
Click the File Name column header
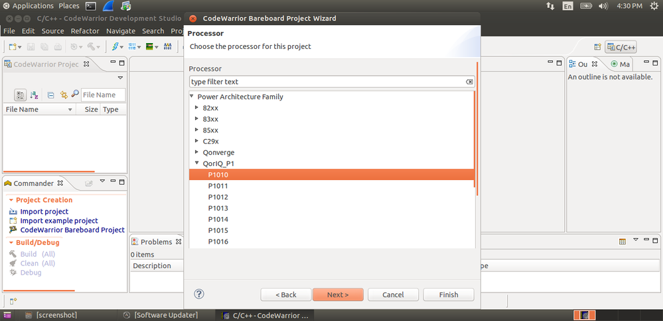click(x=39, y=109)
